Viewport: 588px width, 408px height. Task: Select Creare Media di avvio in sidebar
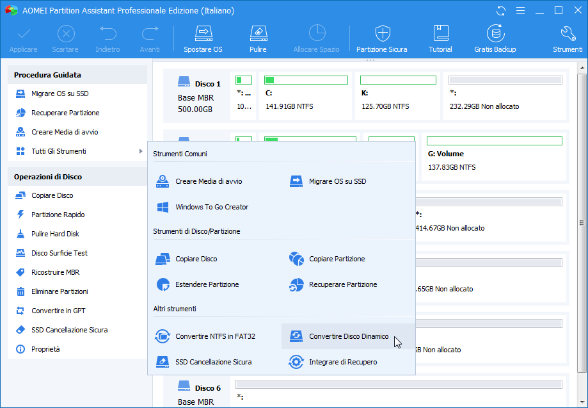click(x=77, y=132)
